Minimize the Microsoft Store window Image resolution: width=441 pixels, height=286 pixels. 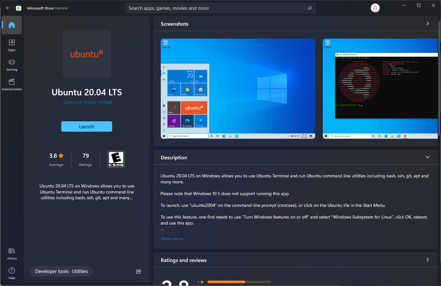click(x=404, y=5)
